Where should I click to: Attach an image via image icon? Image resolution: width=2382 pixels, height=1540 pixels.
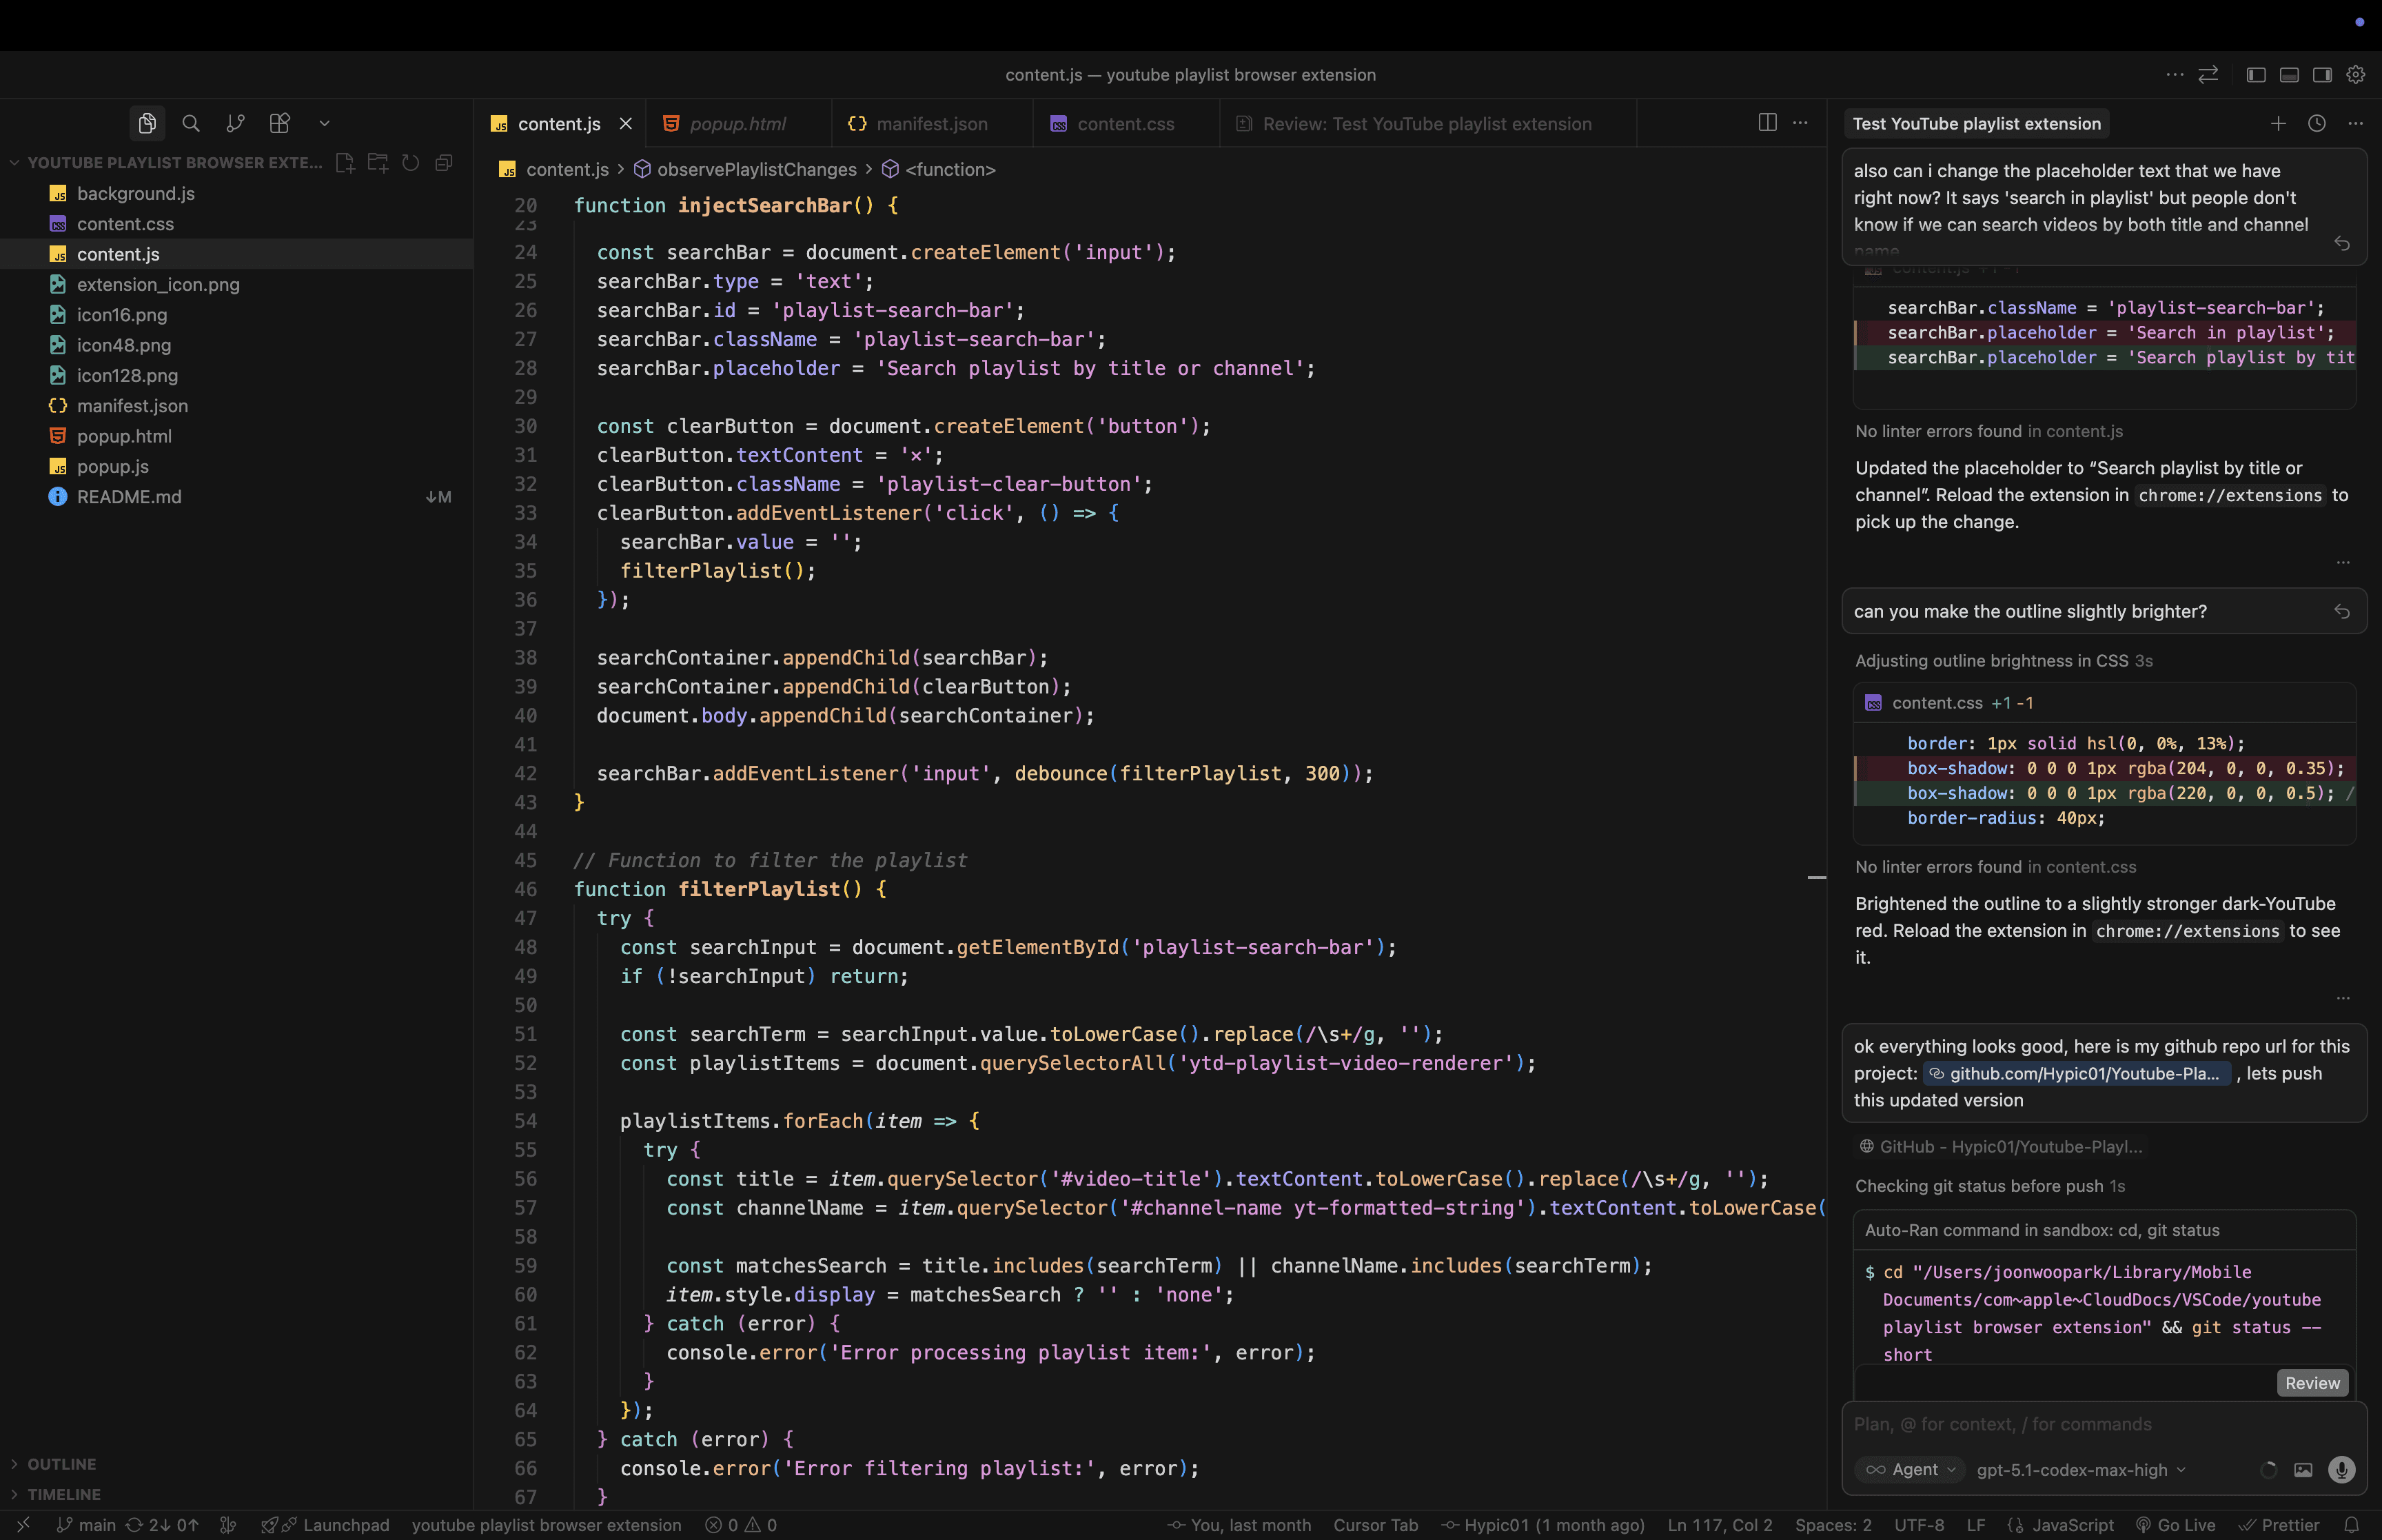(2302, 1469)
